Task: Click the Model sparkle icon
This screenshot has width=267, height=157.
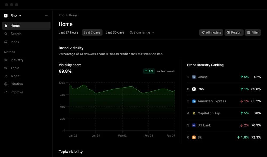Action: tap(6, 76)
